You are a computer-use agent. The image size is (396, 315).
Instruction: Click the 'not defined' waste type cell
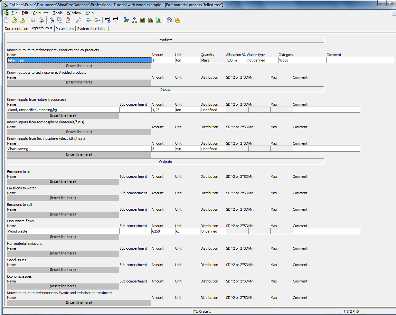click(x=262, y=60)
